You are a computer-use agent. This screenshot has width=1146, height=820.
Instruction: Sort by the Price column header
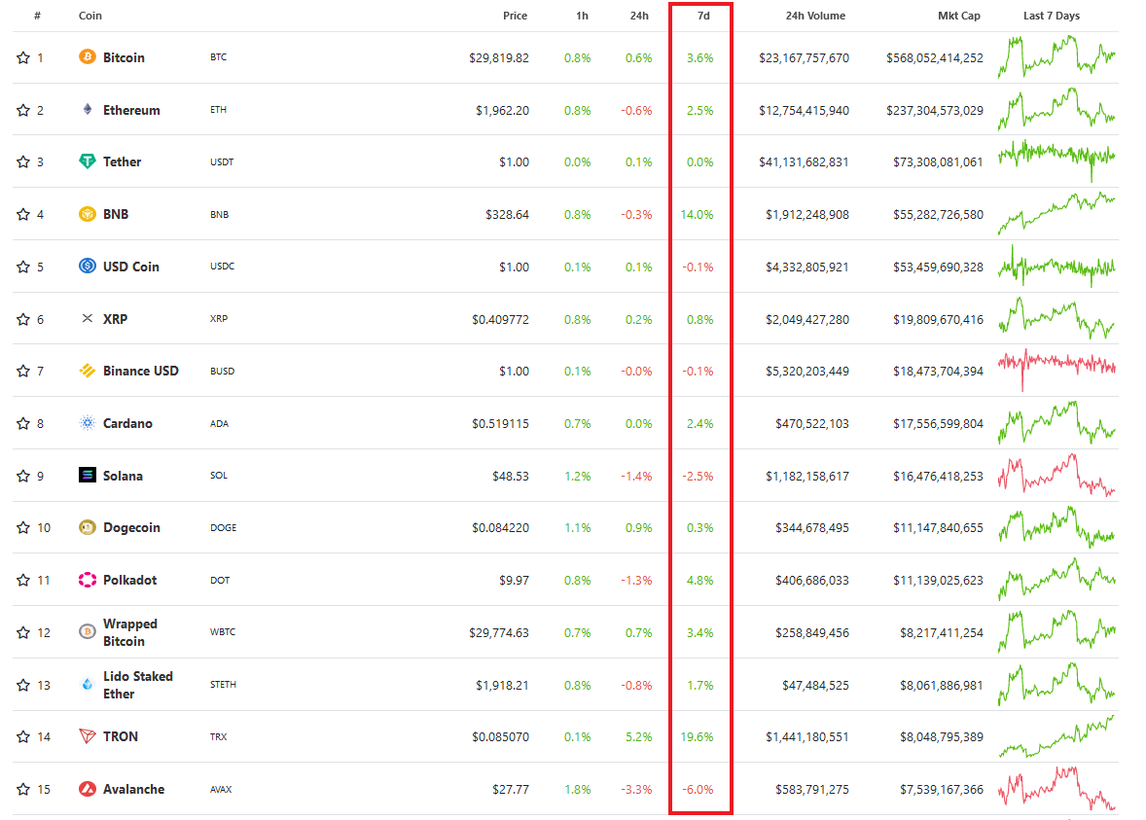(x=515, y=16)
